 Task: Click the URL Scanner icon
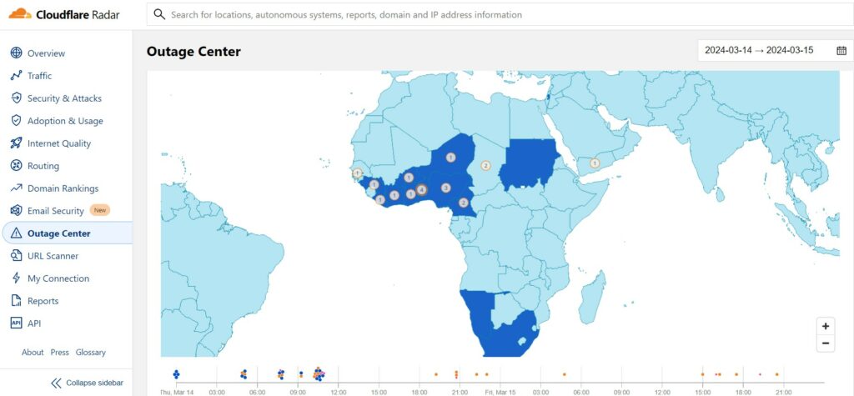(x=16, y=256)
